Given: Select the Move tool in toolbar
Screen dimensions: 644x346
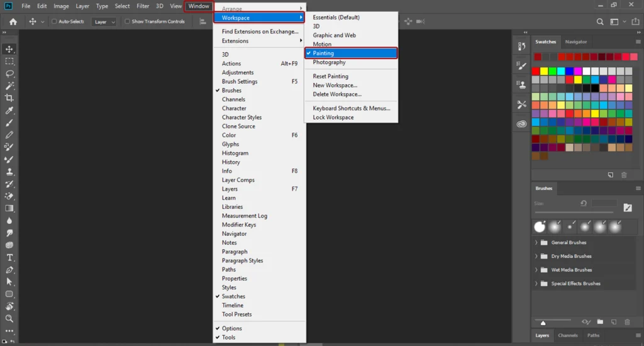Looking at the screenshot, I should pyautogui.click(x=9, y=49).
